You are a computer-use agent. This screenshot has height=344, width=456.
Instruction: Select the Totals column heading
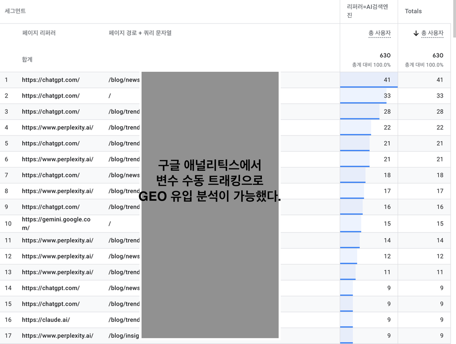tap(413, 11)
